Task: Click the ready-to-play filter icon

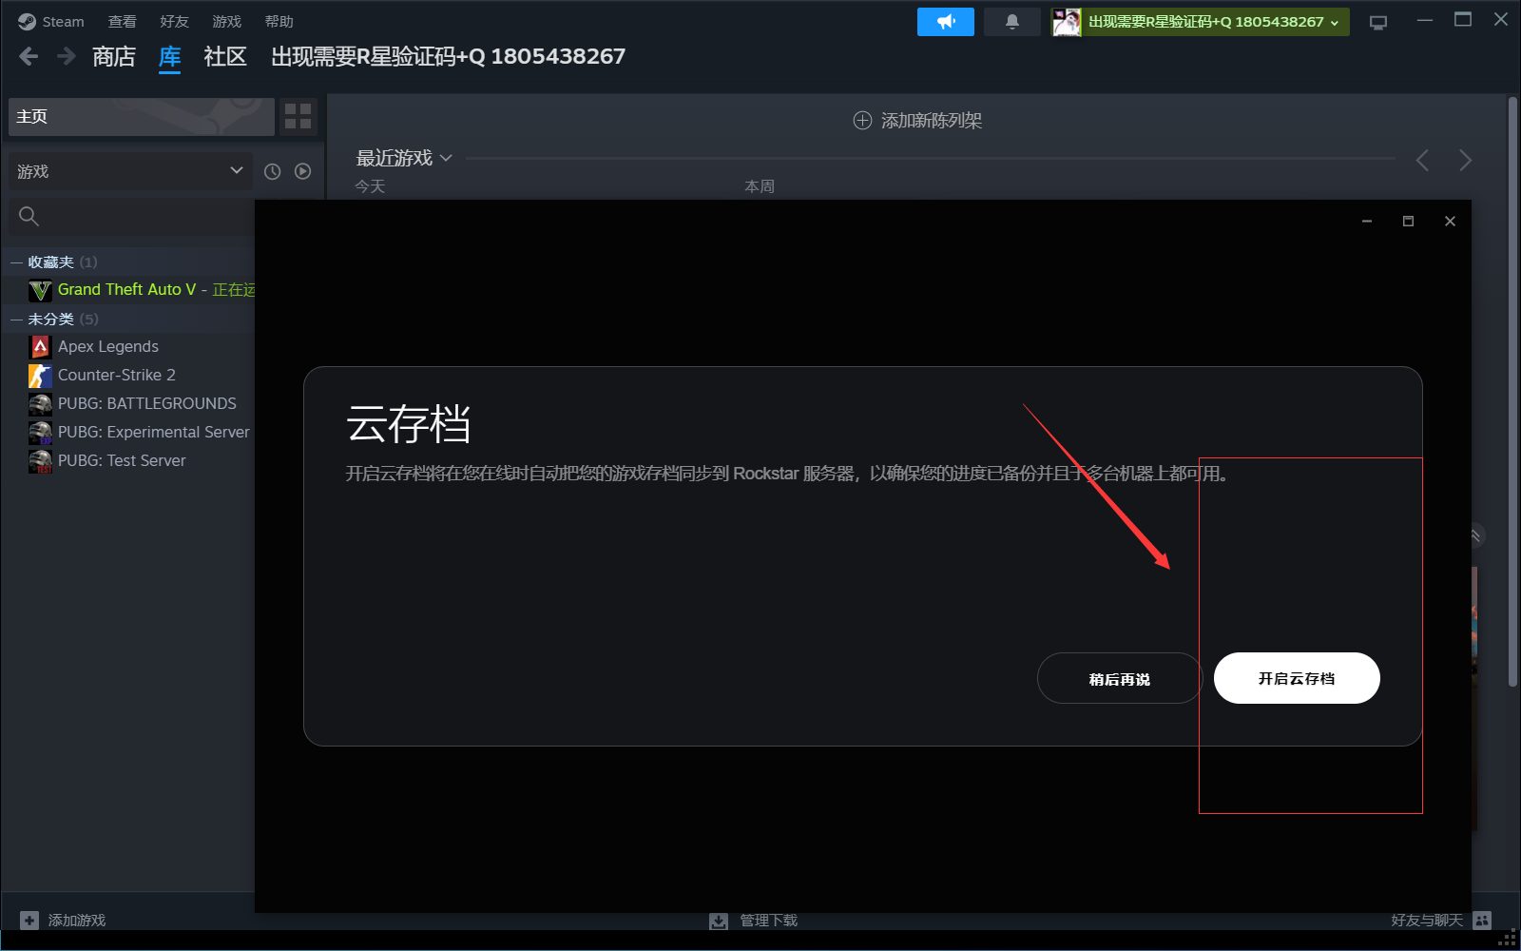Action: pyautogui.click(x=302, y=171)
